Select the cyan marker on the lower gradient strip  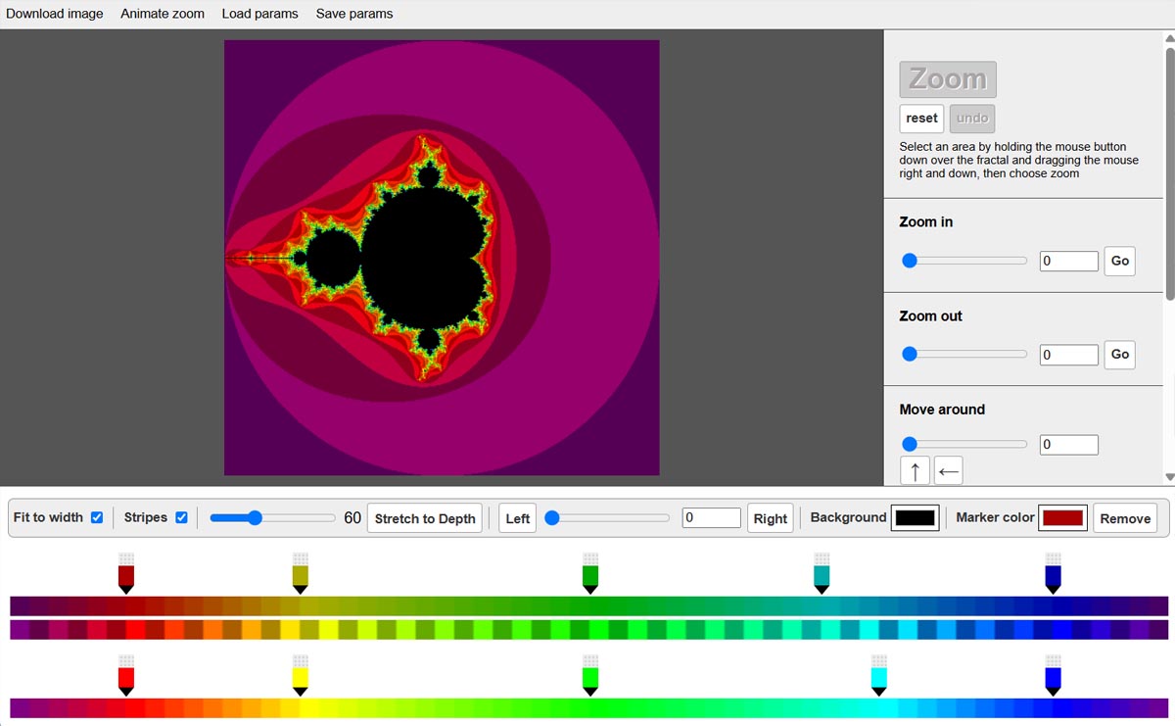(877, 676)
